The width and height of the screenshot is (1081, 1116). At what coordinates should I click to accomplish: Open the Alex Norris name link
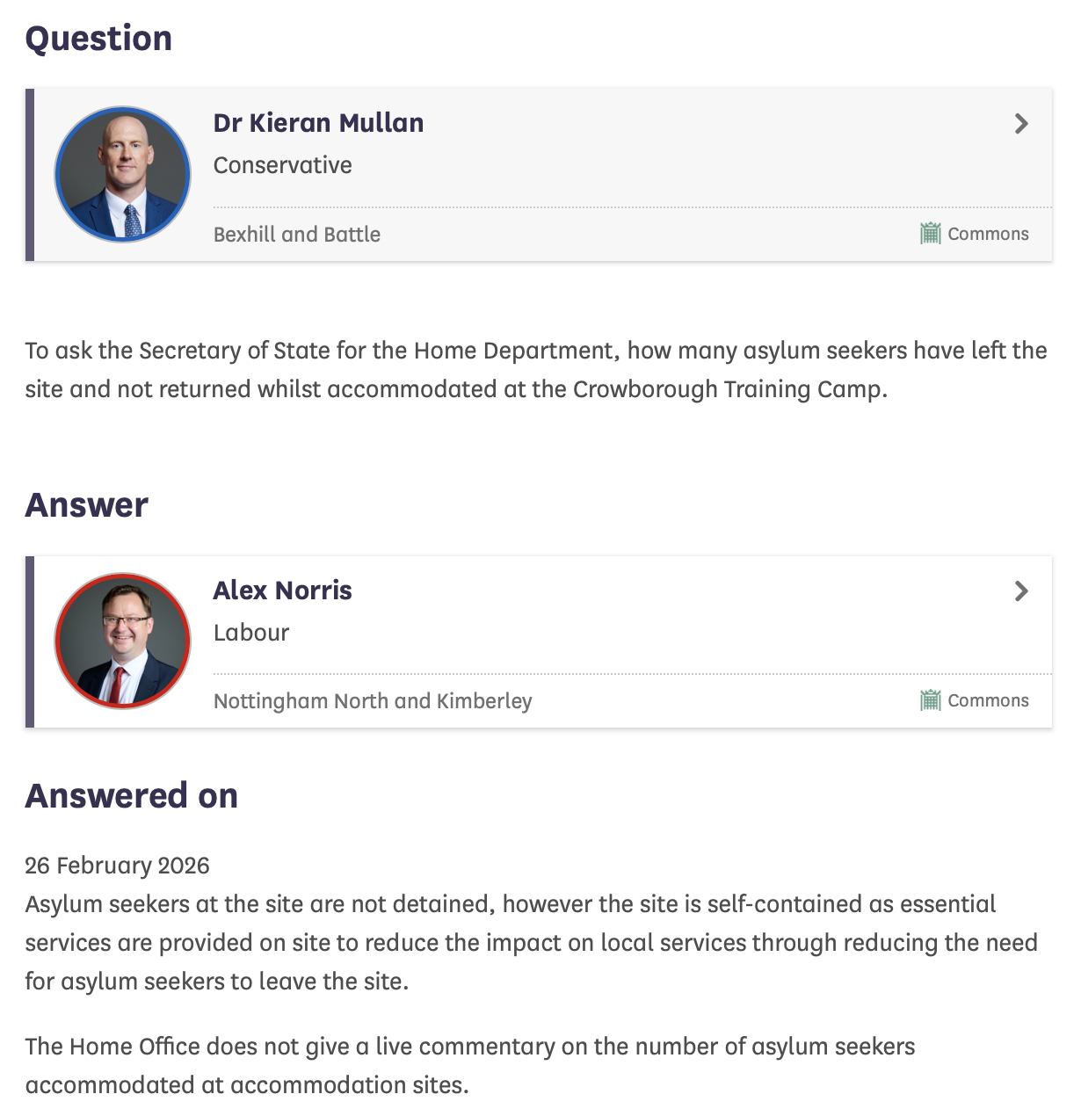pyautogui.click(x=282, y=591)
